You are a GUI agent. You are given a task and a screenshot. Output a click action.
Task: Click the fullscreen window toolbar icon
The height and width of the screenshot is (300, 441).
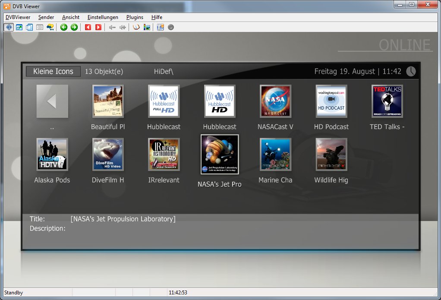point(19,27)
